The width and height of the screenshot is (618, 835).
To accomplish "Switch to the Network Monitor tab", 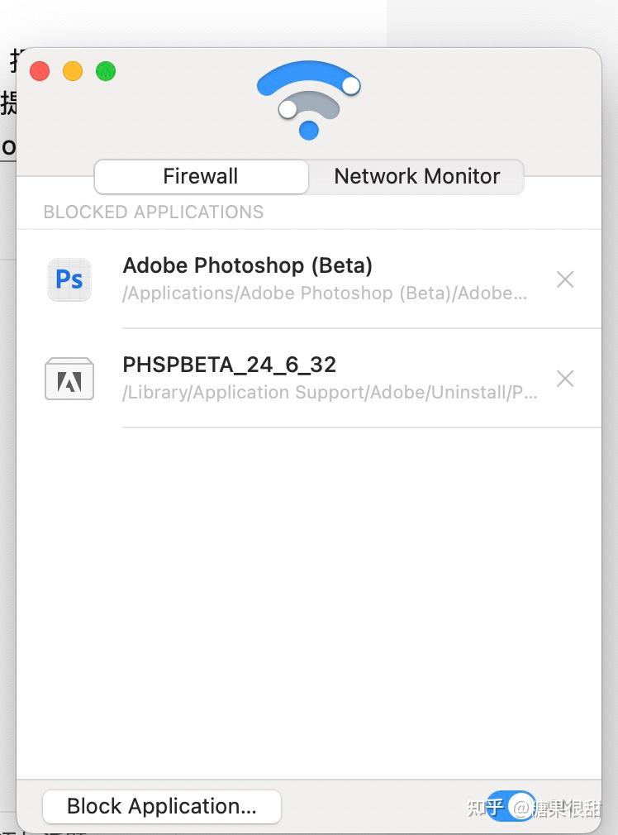I will click(416, 176).
